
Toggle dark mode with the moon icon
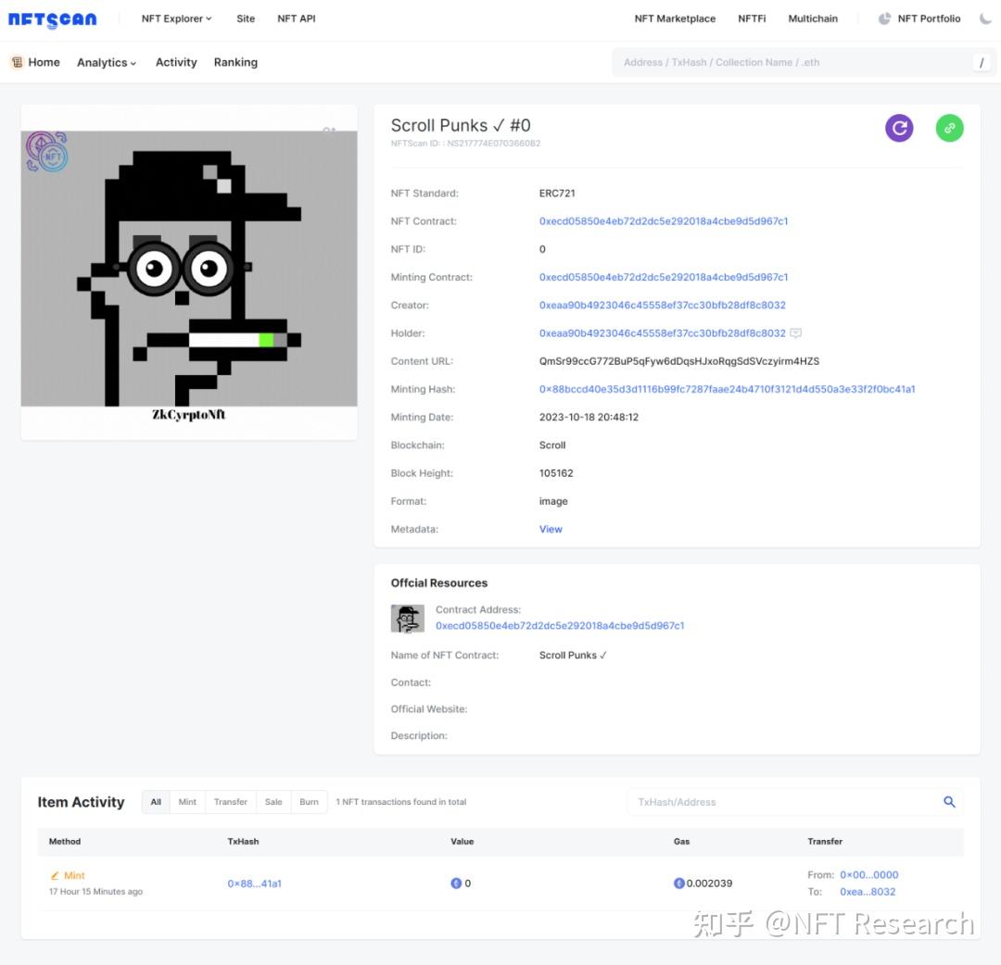(985, 18)
